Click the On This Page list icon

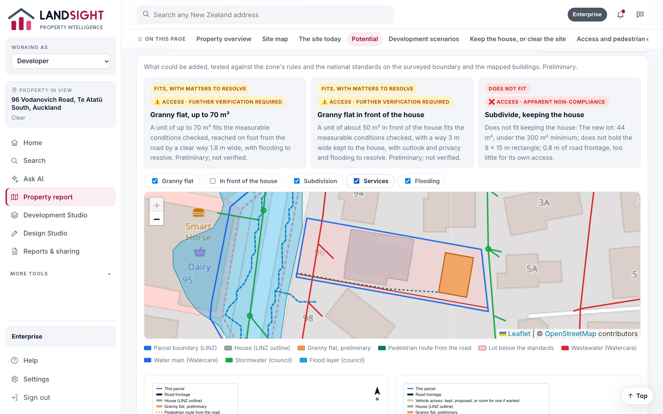tap(140, 39)
